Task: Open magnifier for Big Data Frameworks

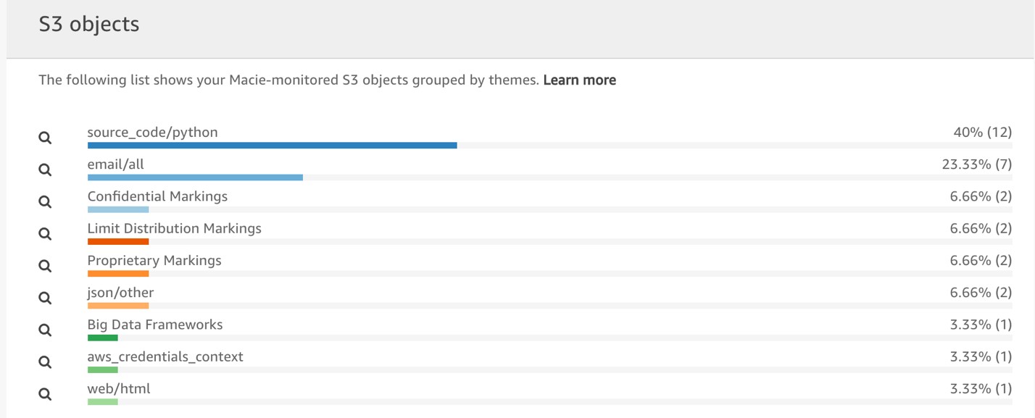Action: click(45, 330)
